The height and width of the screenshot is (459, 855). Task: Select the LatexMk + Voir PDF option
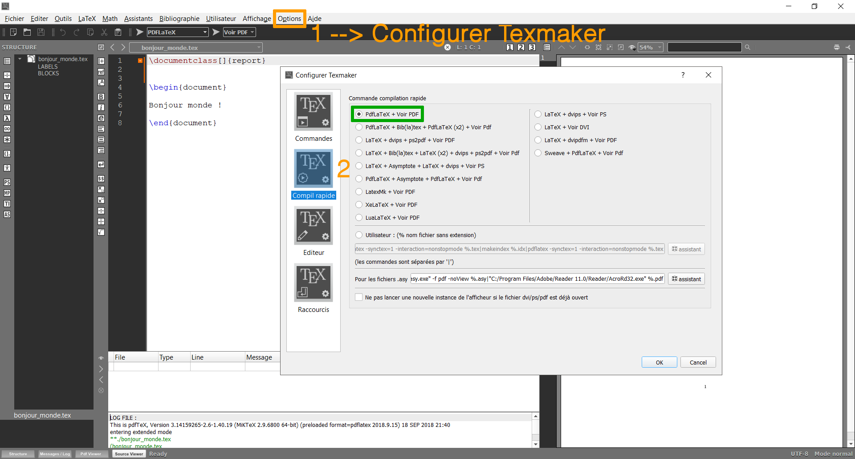point(359,192)
